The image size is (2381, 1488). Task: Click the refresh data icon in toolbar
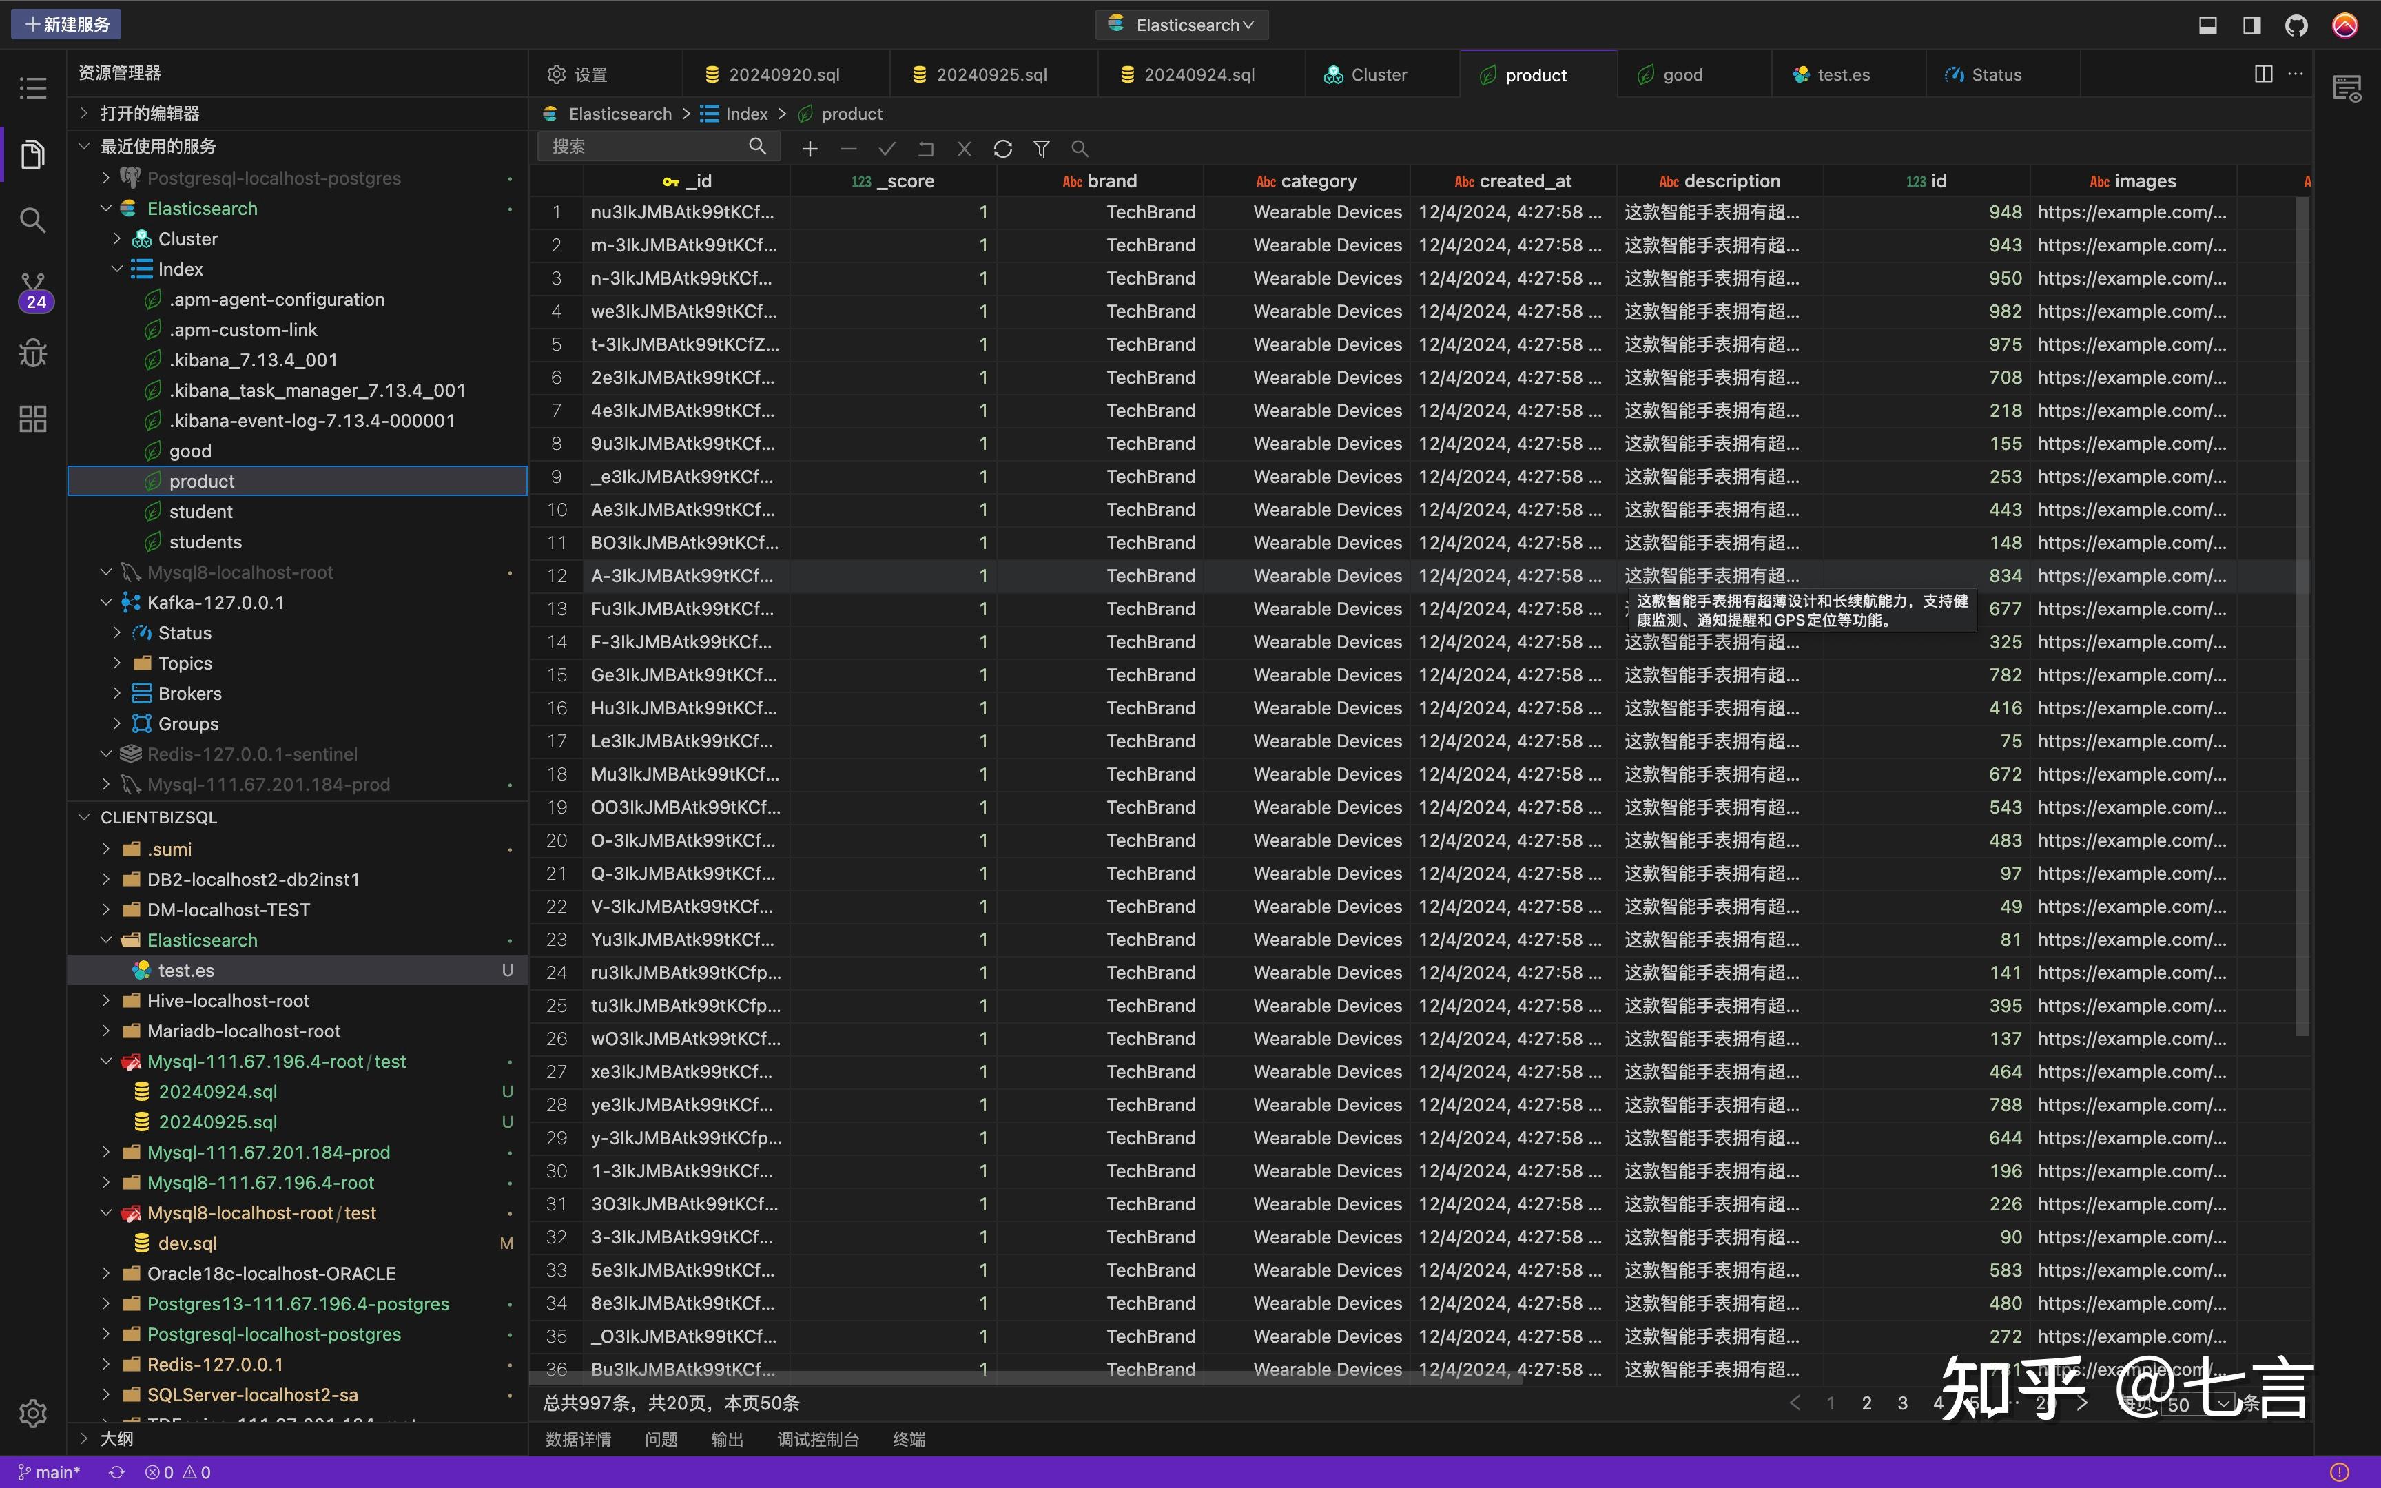point(1002,149)
